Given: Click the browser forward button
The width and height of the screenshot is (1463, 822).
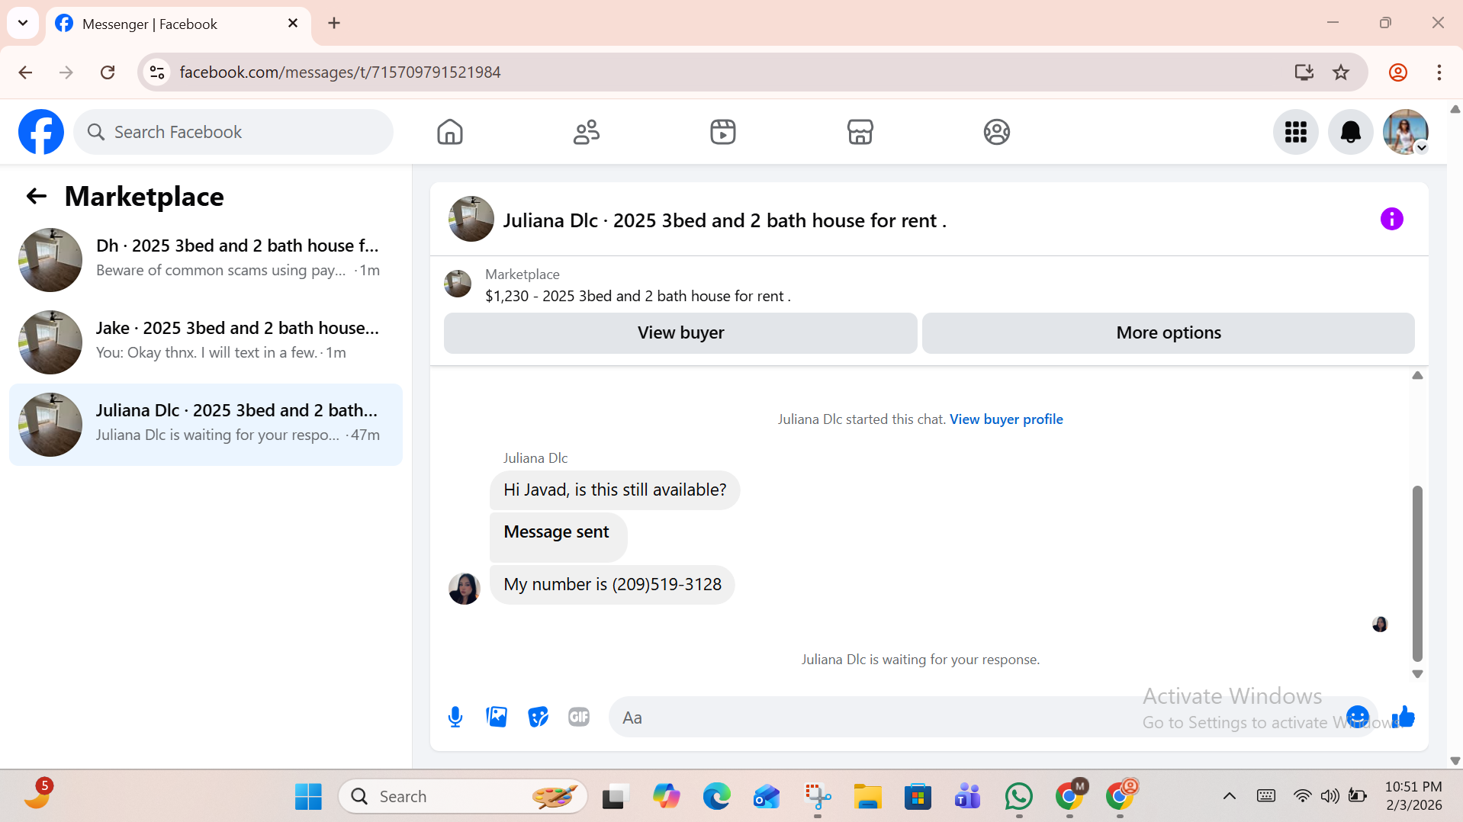Looking at the screenshot, I should (66, 72).
